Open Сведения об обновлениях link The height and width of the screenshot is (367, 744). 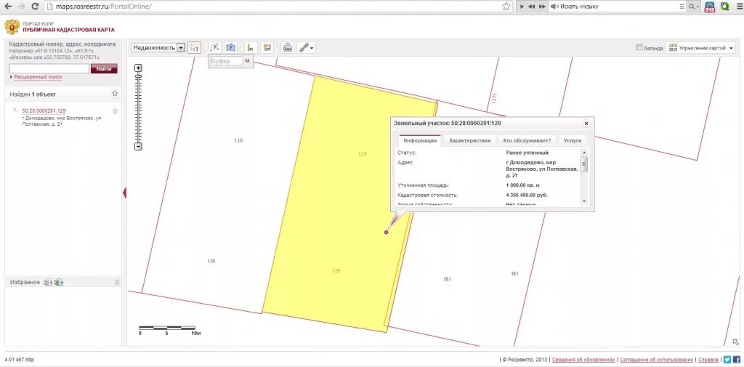pyautogui.click(x=583, y=360)
